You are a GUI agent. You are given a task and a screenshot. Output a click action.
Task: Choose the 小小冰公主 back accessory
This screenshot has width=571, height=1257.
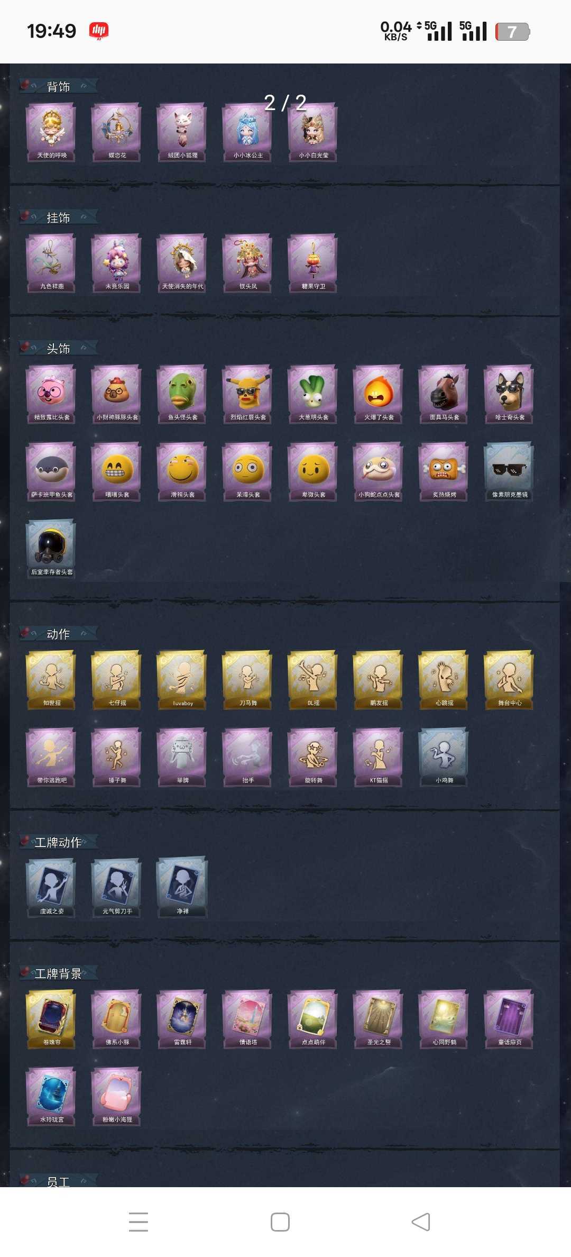click(248, 132)
